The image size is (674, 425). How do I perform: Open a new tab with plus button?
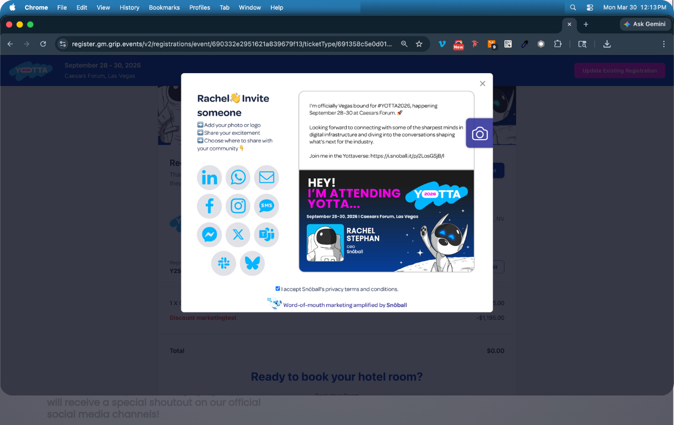pos(586,24)
